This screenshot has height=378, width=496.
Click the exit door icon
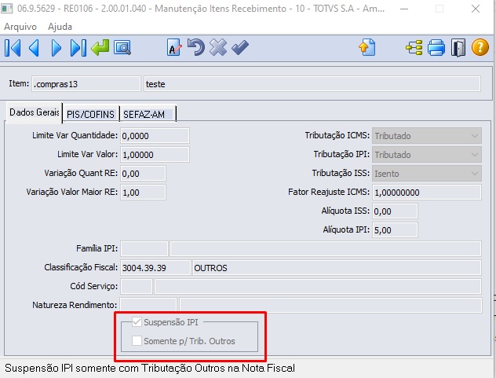click(458, 47)
